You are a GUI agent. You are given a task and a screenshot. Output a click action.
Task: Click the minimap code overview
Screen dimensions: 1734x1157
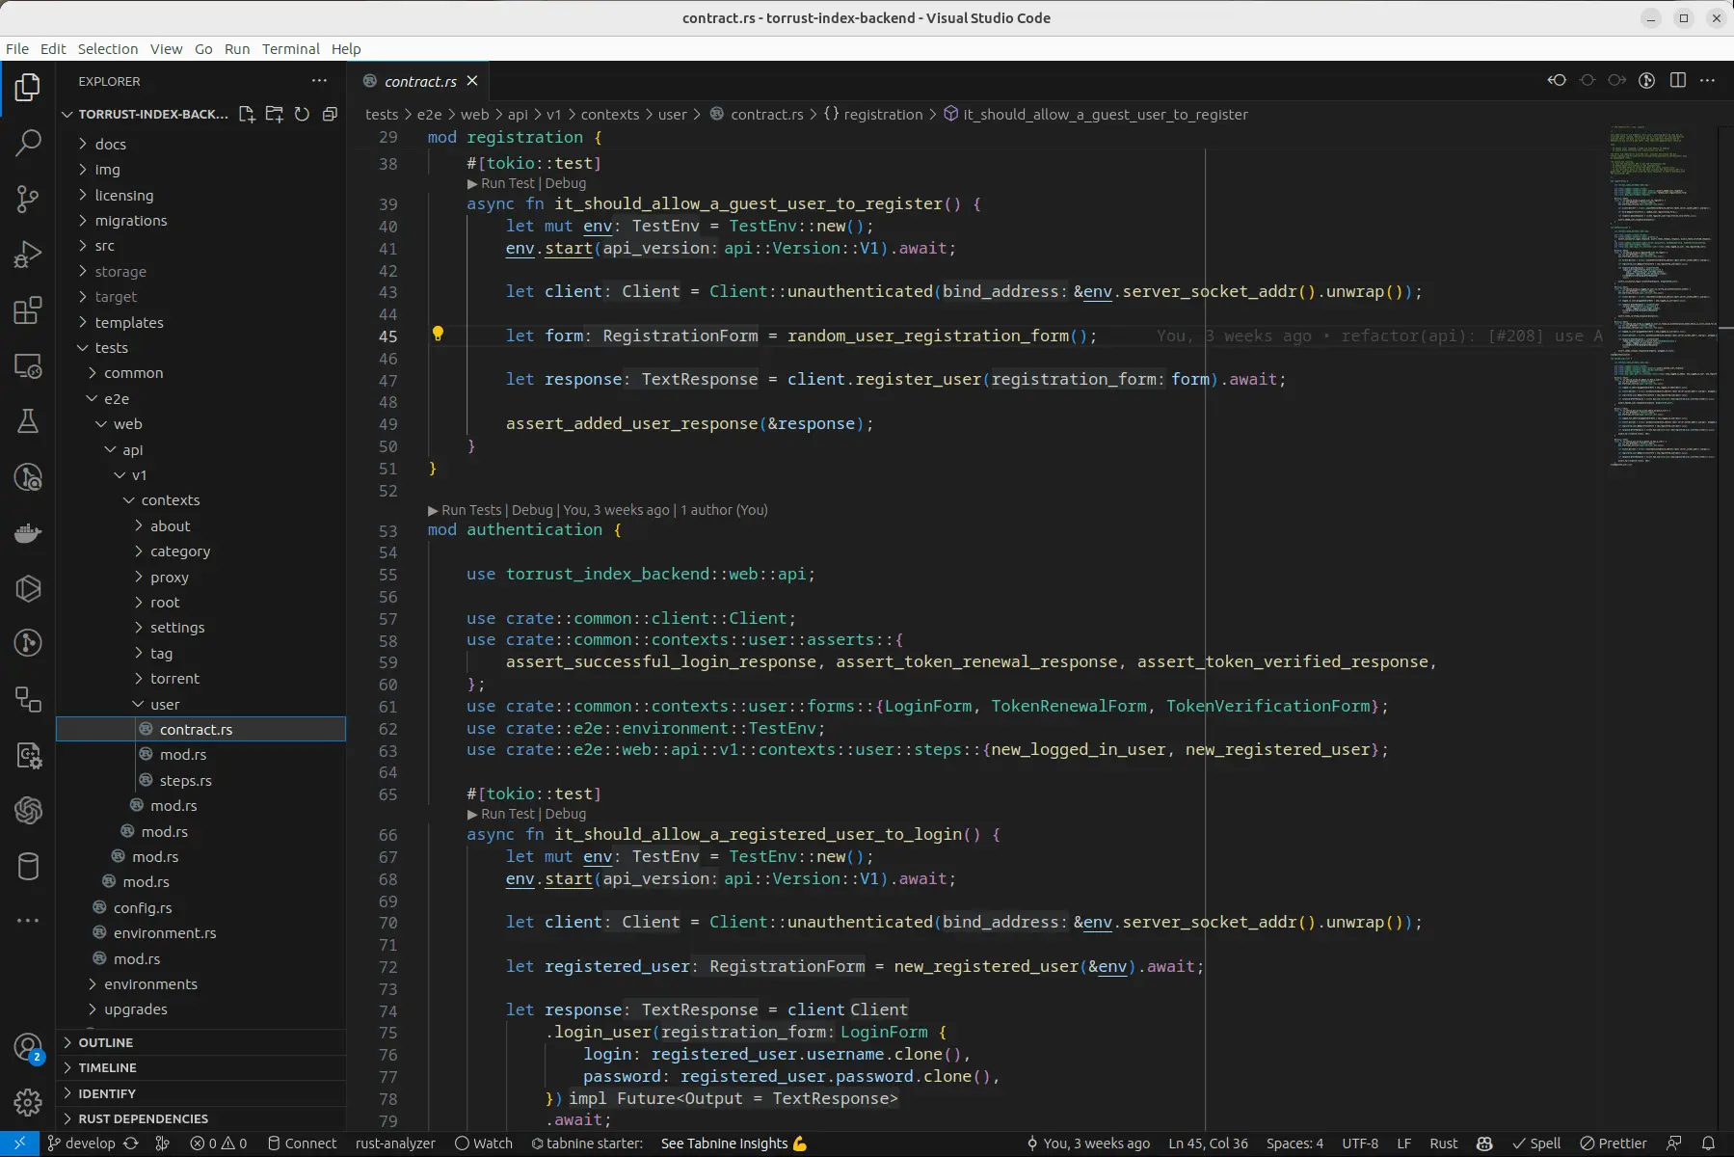click(x=1662, y=296)
